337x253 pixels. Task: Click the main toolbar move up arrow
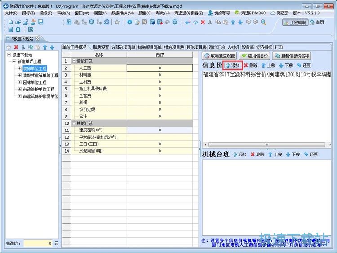coord(233,22)
